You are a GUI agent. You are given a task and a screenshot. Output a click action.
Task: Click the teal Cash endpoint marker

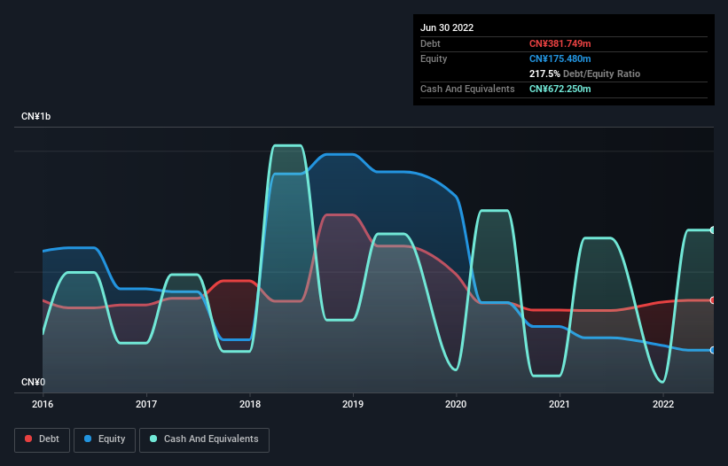pos(713,230)
